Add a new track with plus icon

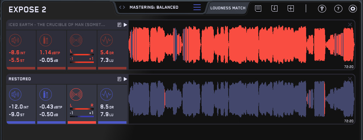tap(291, 9)
